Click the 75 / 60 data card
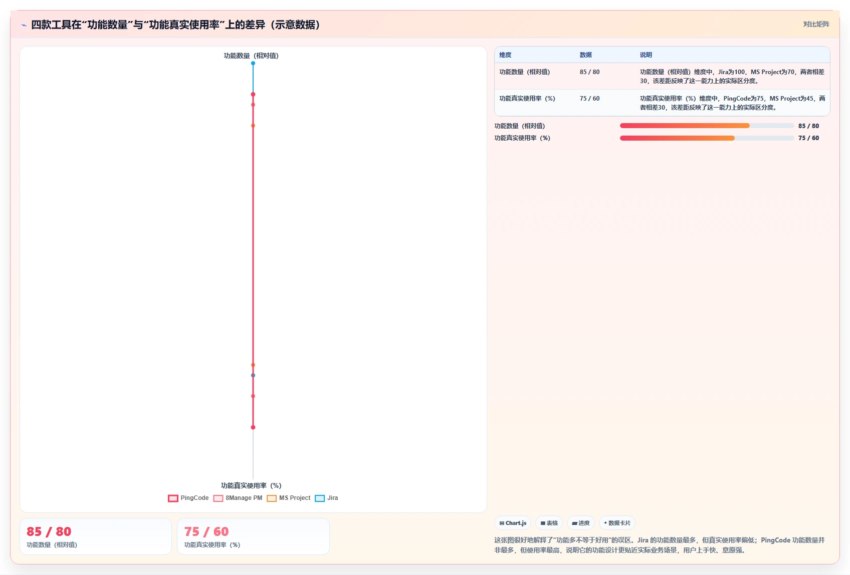Image resolution: width=850 pixels, height=575 pixels. (x=253, y=536)
